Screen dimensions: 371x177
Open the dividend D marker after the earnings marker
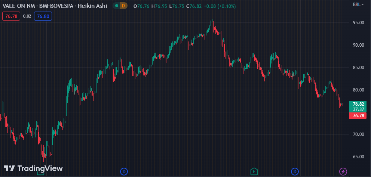tap(295, 171)
